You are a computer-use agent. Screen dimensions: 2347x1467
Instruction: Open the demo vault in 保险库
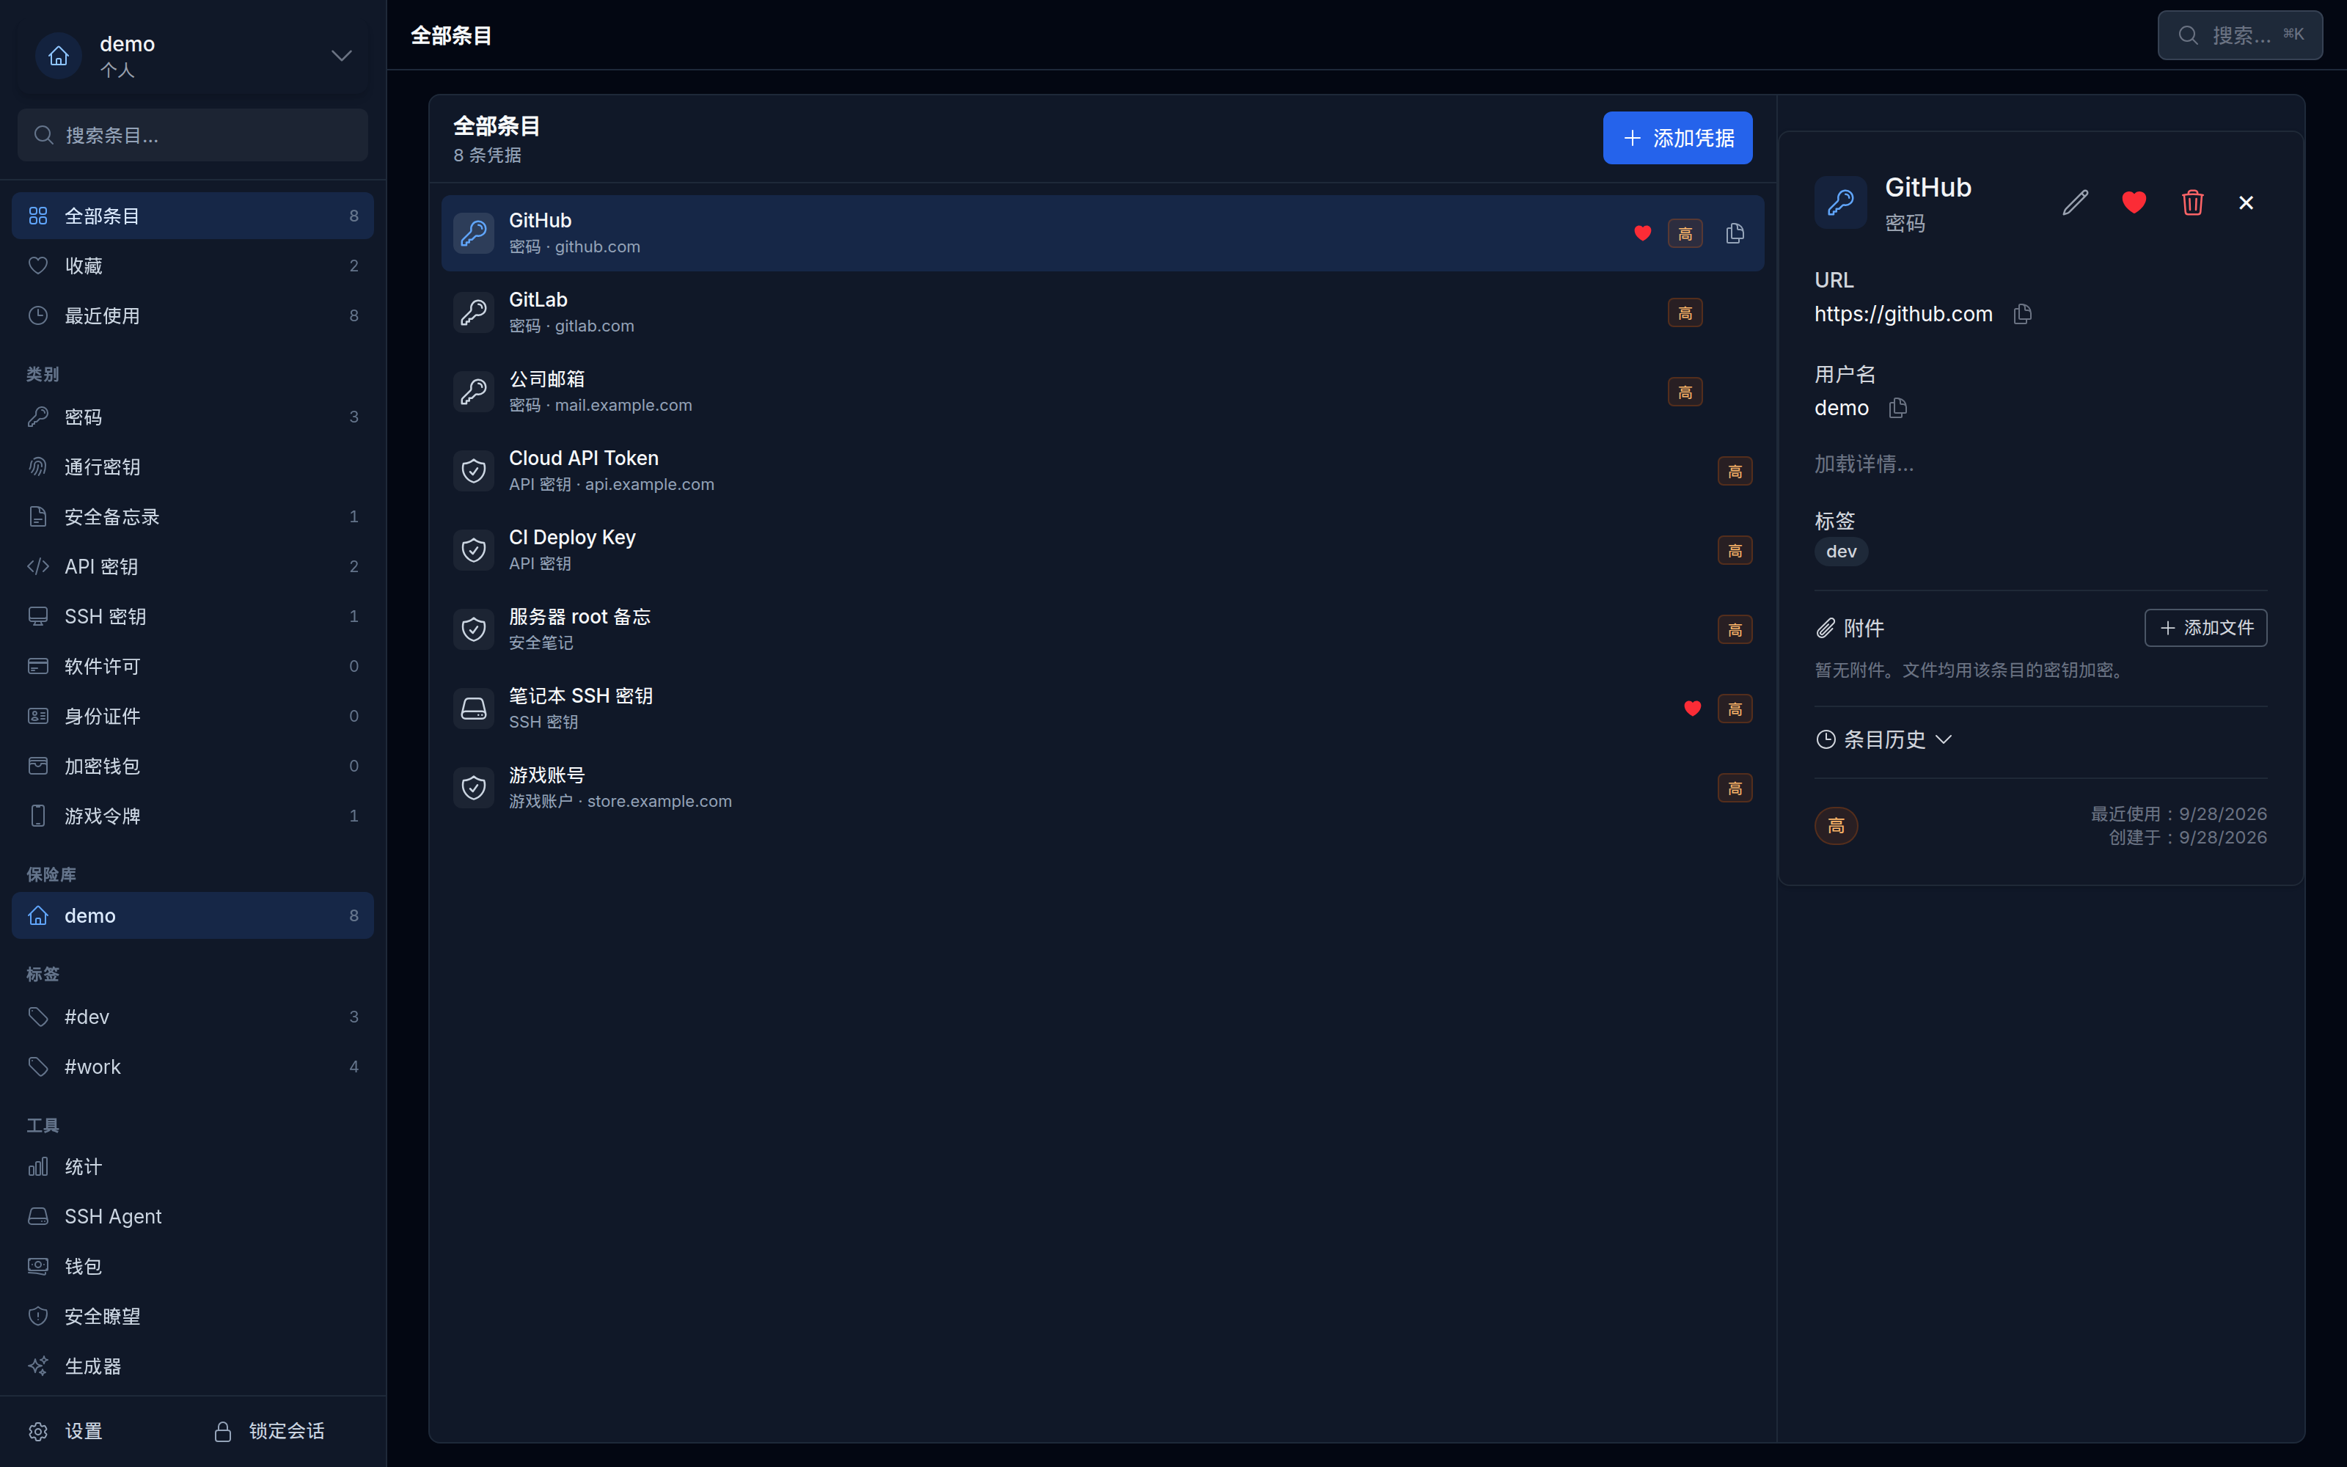click(x=192, y=915)
